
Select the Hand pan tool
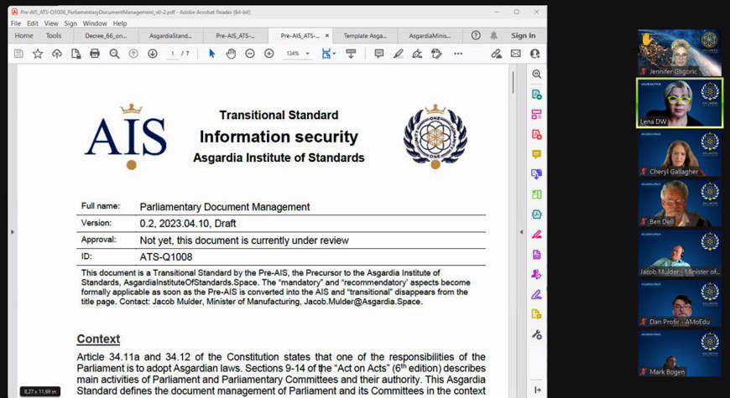point(231,54)
